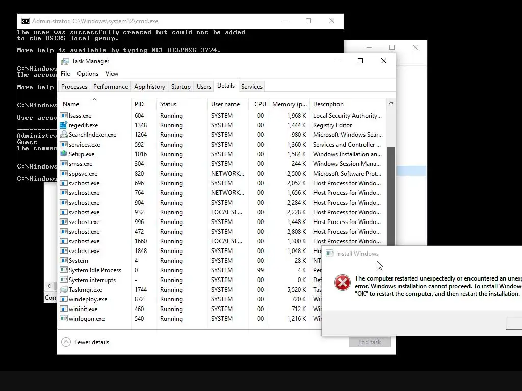
Task: Collapse with the Fewer details chevron
Action: tap(66, 342)
